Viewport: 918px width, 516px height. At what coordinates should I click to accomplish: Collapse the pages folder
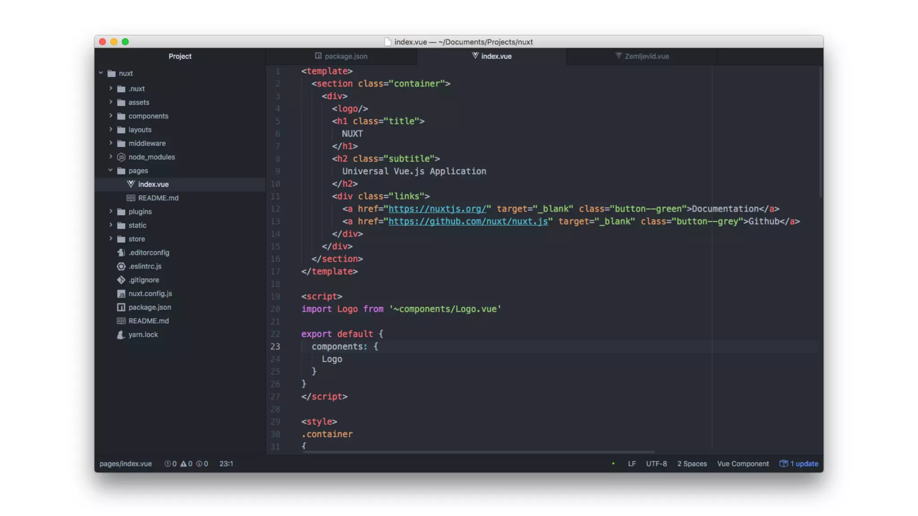click(110, 171)
